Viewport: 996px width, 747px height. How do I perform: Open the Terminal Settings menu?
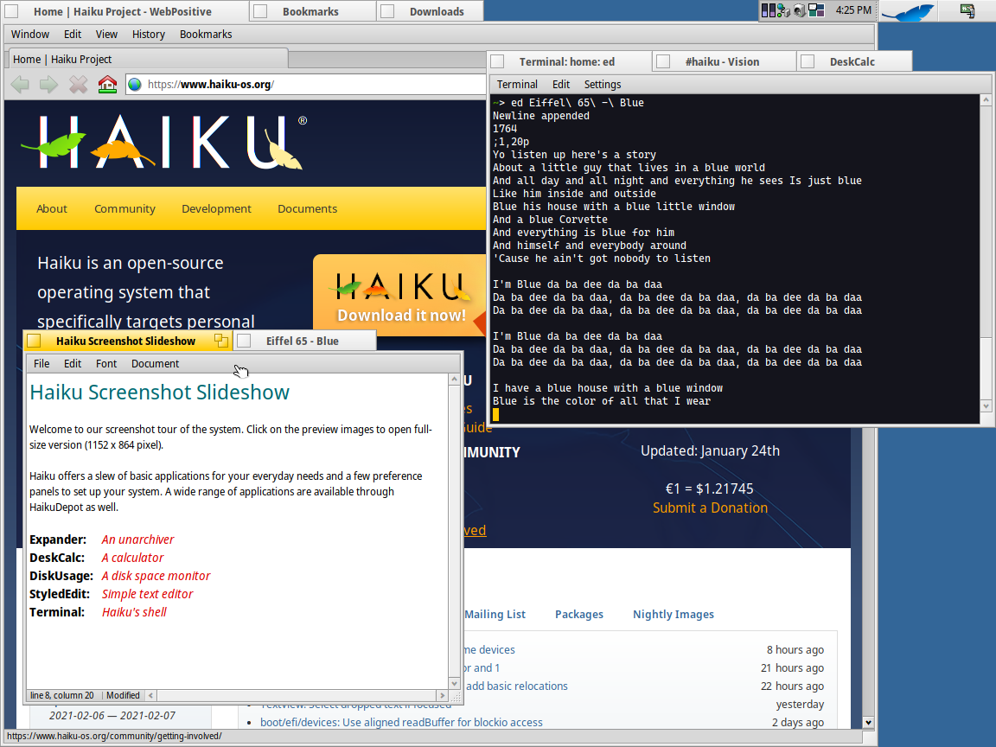(603, 85)
